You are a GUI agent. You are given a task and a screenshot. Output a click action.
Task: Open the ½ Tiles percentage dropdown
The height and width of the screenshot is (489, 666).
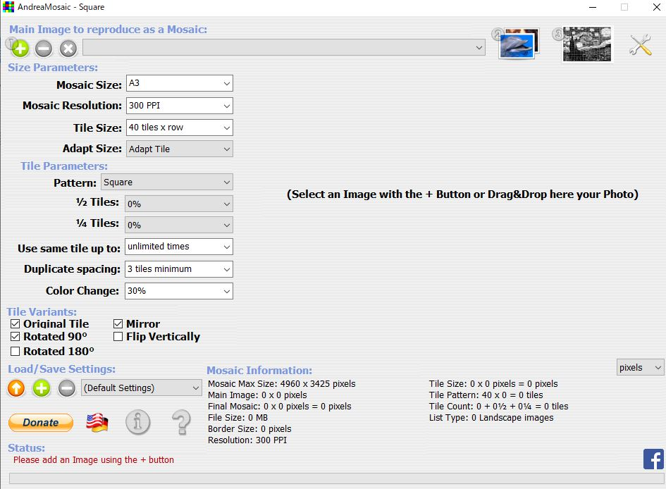179,204
